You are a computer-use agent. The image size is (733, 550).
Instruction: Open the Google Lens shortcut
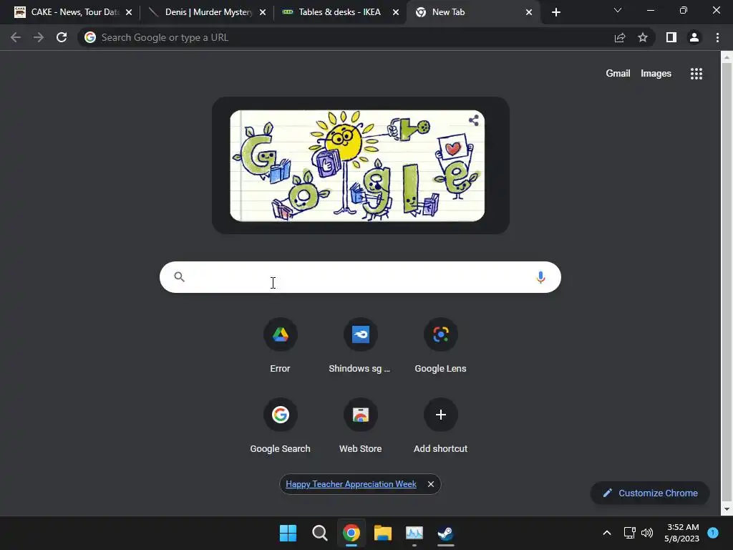tap(440, 346)
